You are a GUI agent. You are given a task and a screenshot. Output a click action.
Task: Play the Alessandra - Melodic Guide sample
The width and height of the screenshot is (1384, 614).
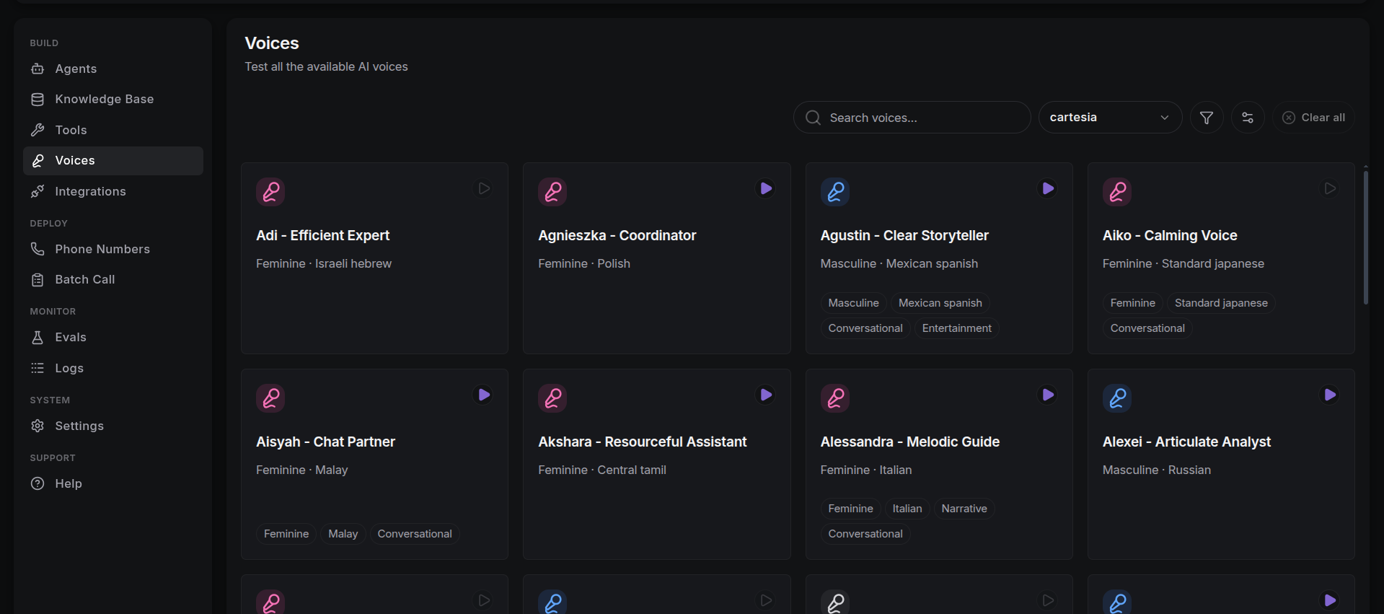tap(1048, 395)
